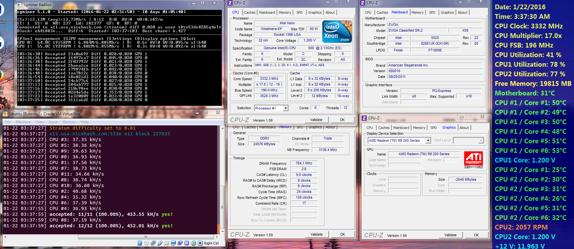This screenshot has width=574, height=249.
Task: Open the VirtualBox Input menu
Action: pos(53,122)
